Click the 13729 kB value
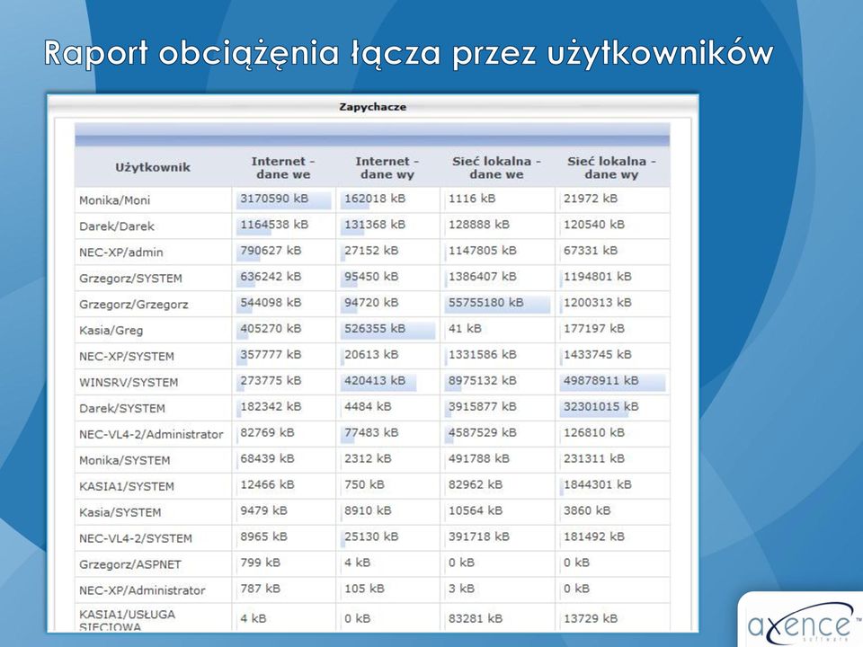The image size is (863, 647). click(591, 618)
